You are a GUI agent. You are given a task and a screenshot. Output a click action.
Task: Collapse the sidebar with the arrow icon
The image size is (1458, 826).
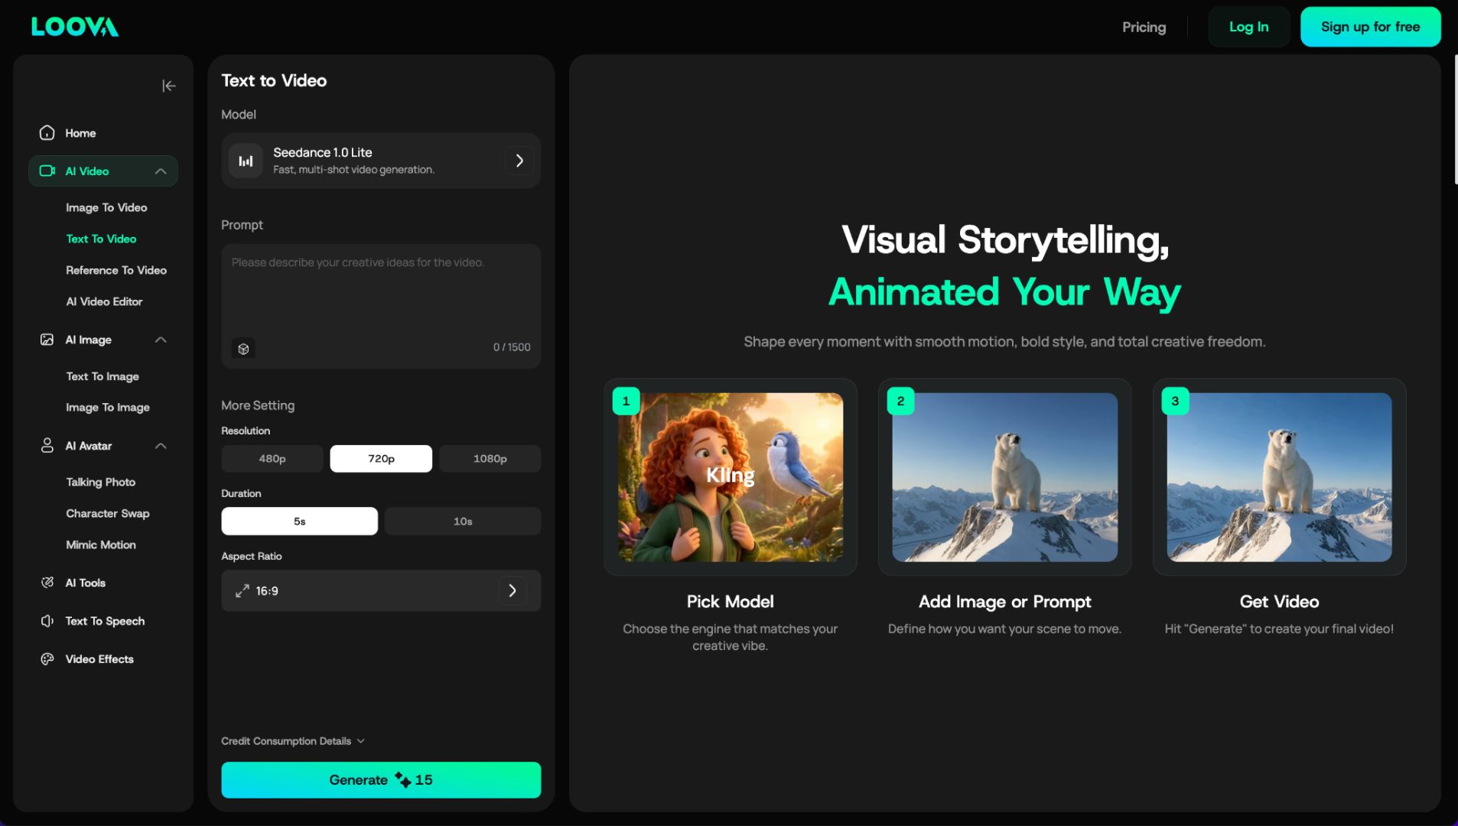pyautogui.click(x=169, y=86)
